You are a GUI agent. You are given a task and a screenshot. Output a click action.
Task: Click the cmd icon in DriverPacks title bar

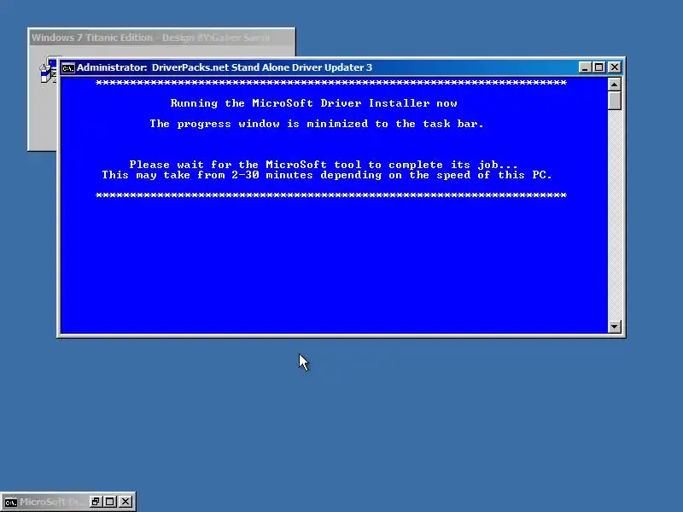(68, 68)
